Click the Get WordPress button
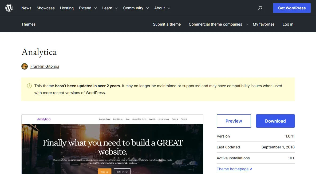 292,8
